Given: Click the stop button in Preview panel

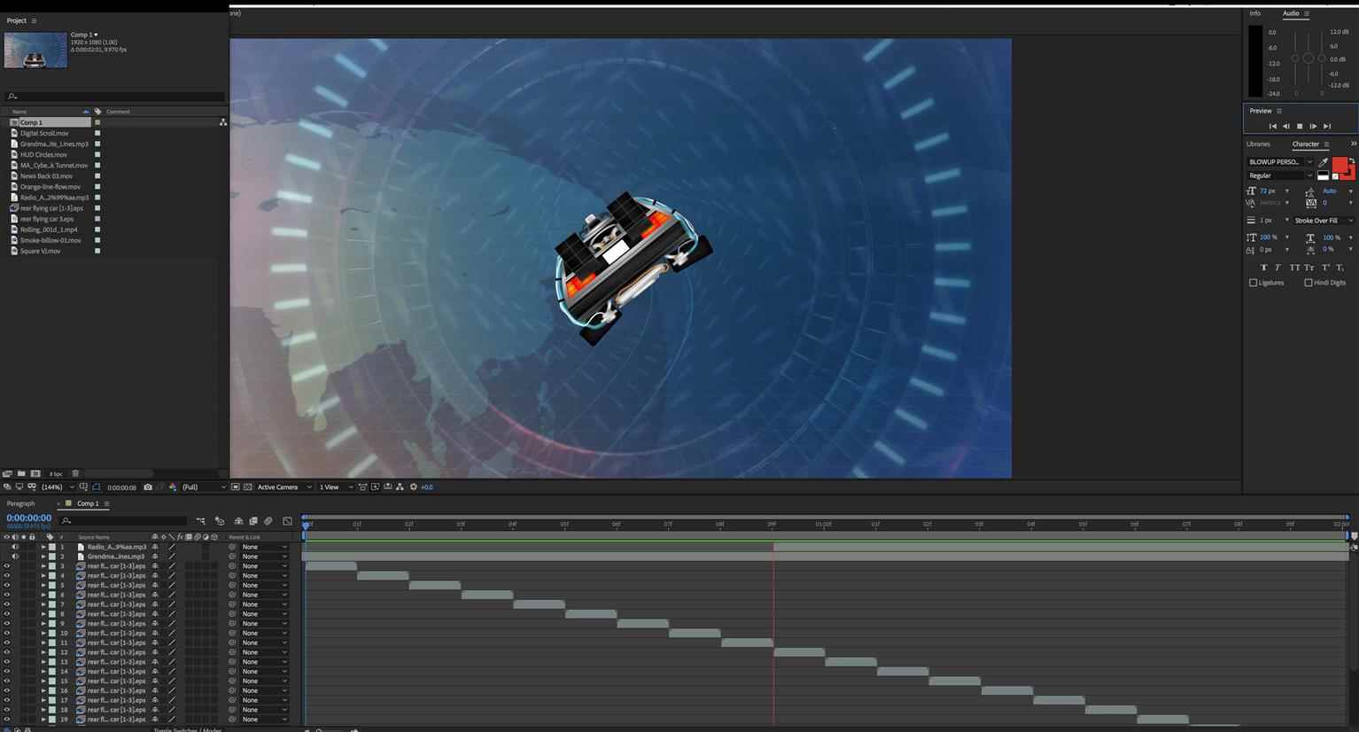Looking at the screenshot, I should (1300, 126).
